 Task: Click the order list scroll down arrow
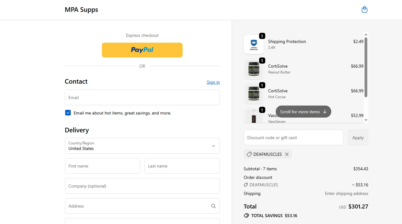tap(366, 120)
